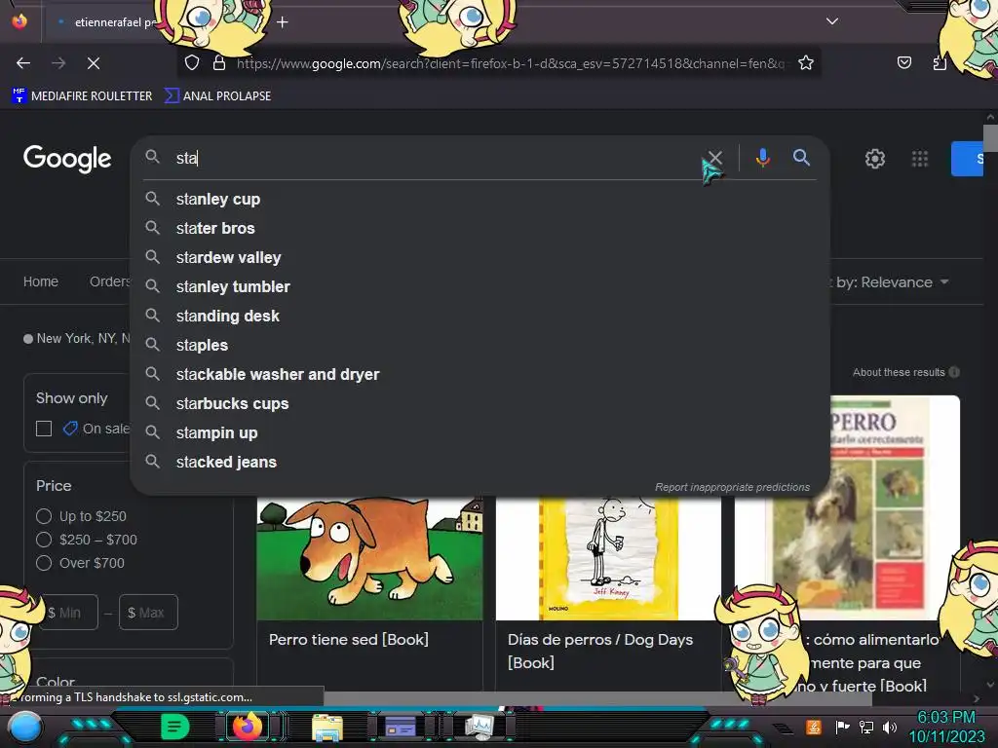Bookmark this page with the star
Viewport: 998px width, 748px height.
[x=806, y=63]
